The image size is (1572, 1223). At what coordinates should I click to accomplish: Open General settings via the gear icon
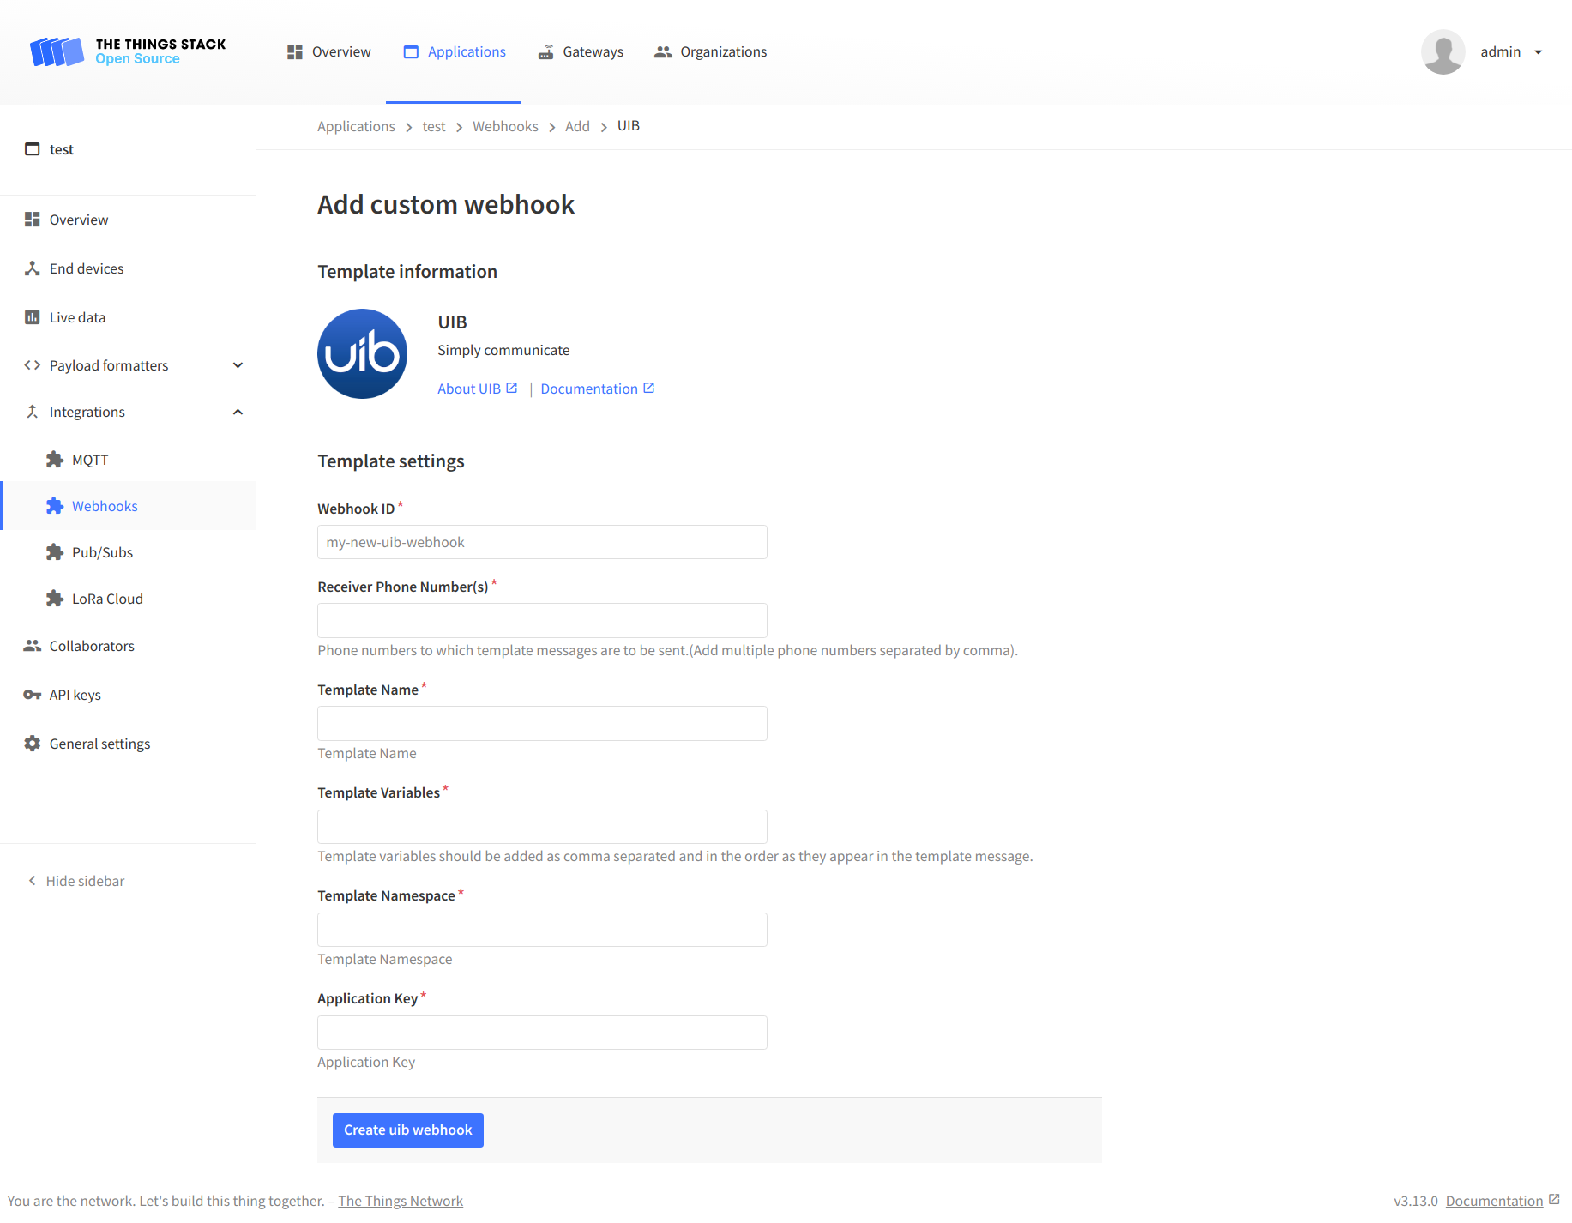click(x=32, y=744)
